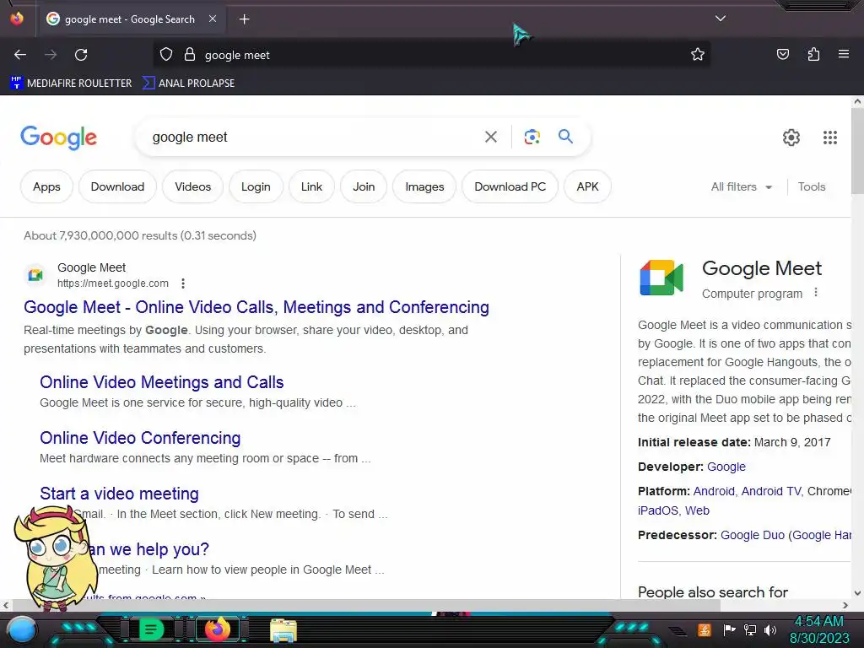This screenshot has height=648, width=864.
Task: Click the vertical scrollbar thumb
Action: 857,150
